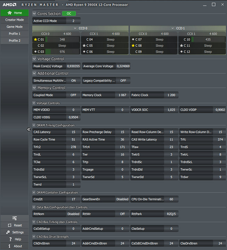Collapse the Voltage Controls subsection
This screenshot has height=250, width=227.
click(x=34, y=103)
